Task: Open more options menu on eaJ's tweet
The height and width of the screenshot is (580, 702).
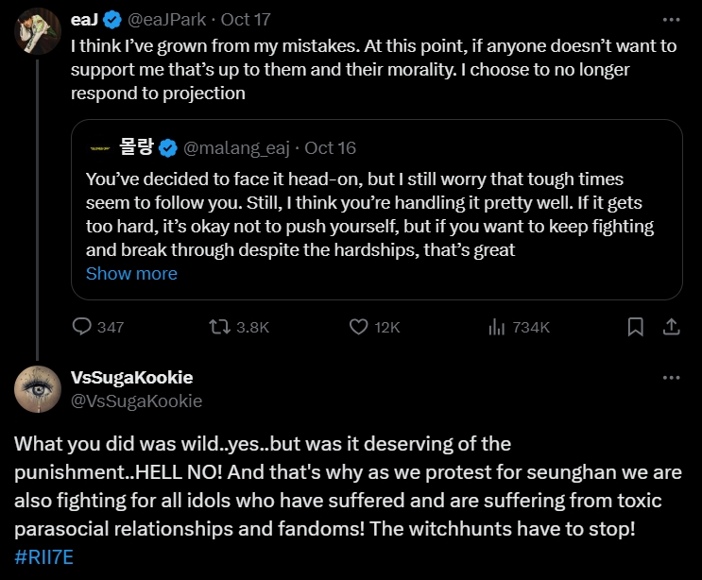Action: 671,19
